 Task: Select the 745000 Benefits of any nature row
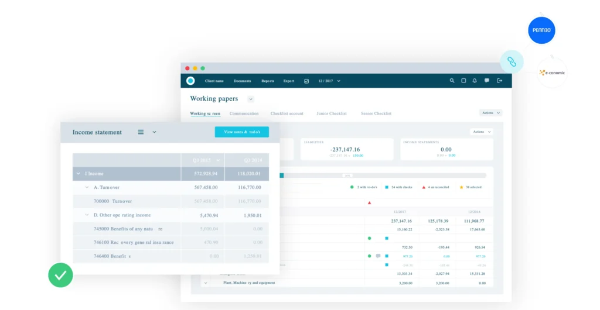tap(171, 229)
